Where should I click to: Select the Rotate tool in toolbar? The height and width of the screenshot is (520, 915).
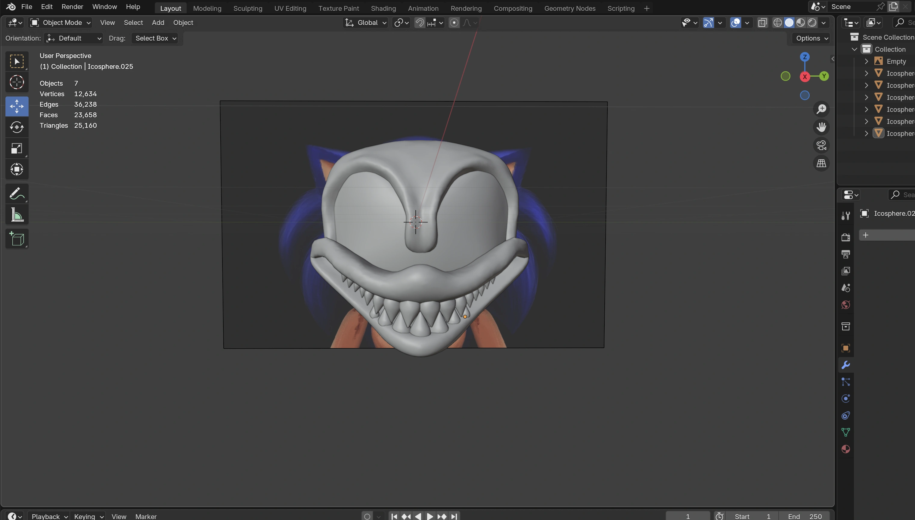click(x=17, y=127)
